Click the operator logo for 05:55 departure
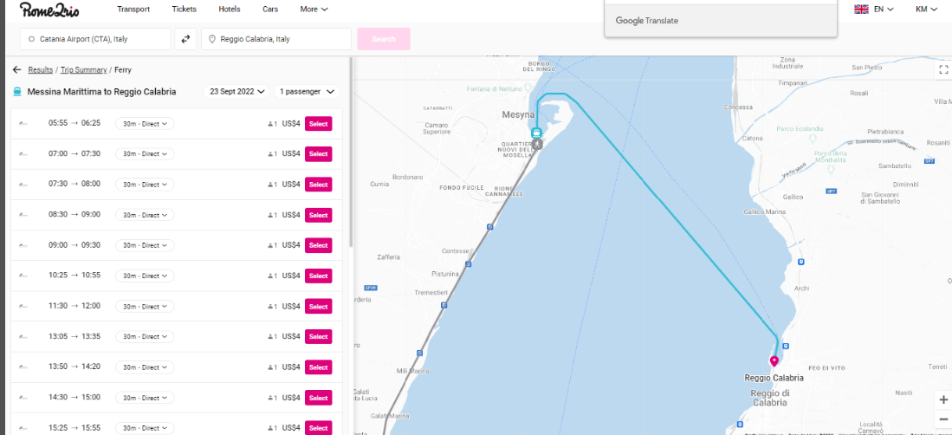The width and height of the screenshot is (952, 435). tap(23, 123)
